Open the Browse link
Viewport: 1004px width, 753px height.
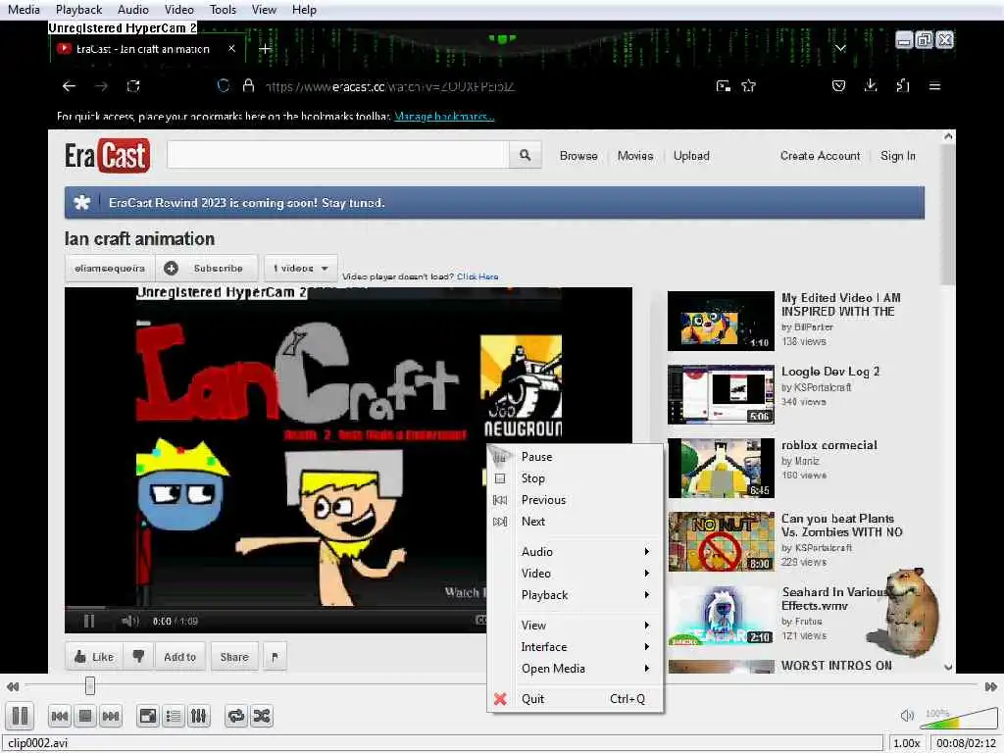pos(578,156)
